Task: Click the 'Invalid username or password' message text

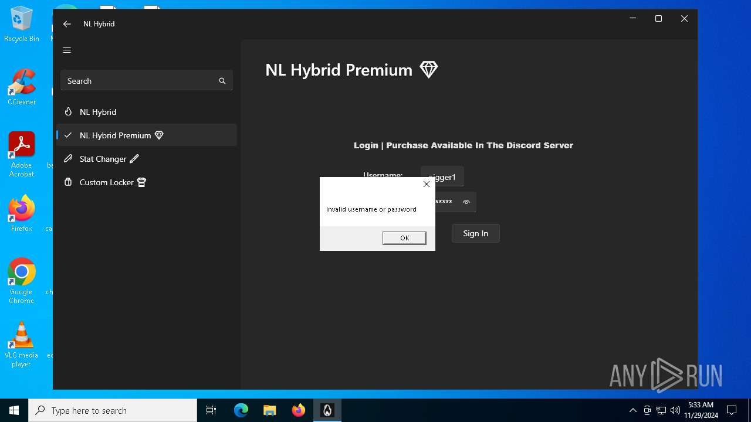Action: [371, 209]
